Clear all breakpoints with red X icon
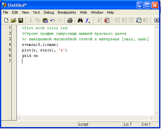161x129 pixels. (107, 20)
